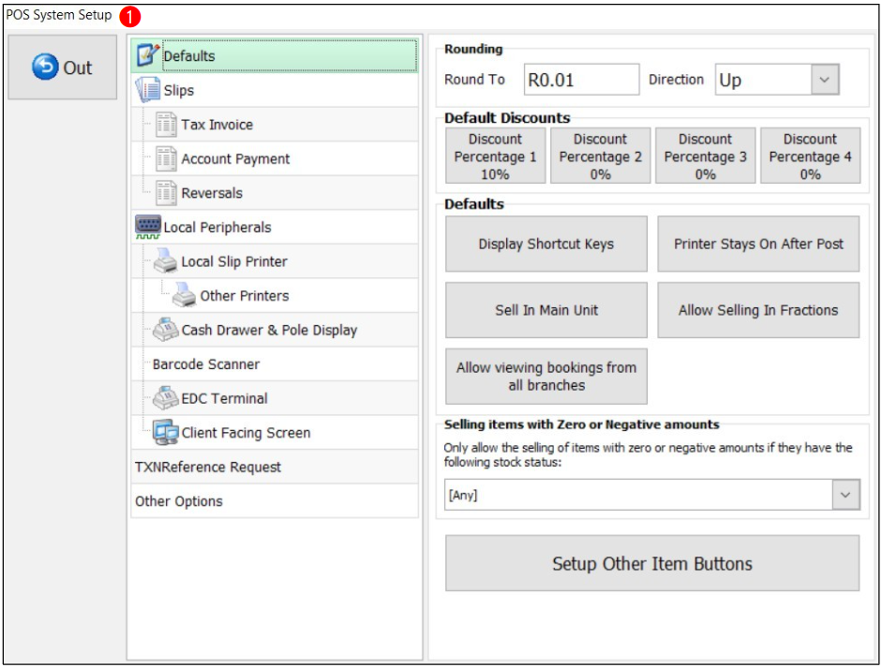Screen dimensions: 882x668
Task: Toggle Sell In Main Unit
Action: 546,310
